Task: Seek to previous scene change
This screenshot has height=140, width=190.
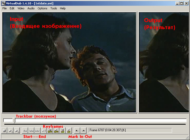Action: pyautogui.click(x=63, y=131)
